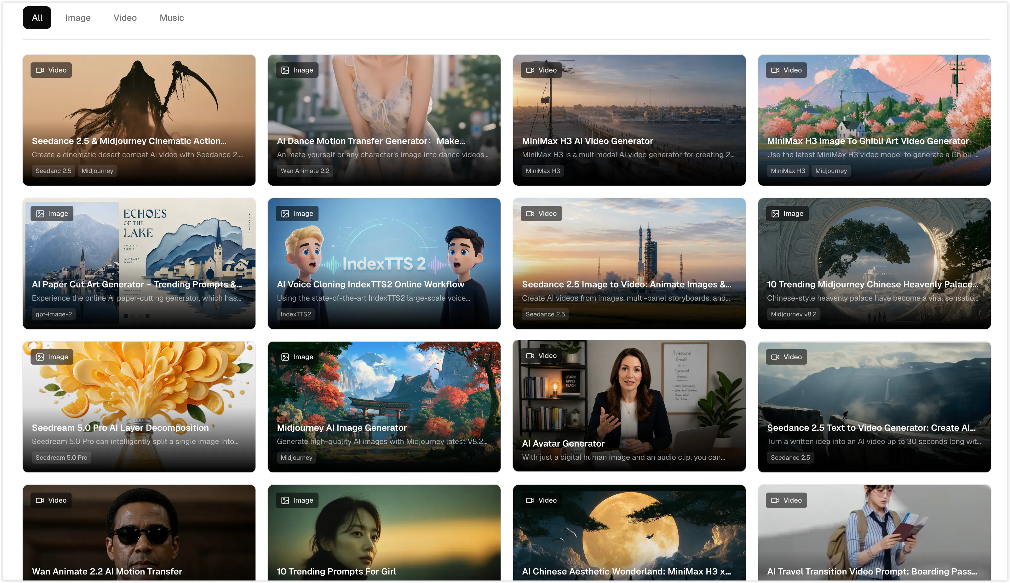
Task: Click the Image badge on Trending Prompts For Girl card
Action: coord(297,500)
